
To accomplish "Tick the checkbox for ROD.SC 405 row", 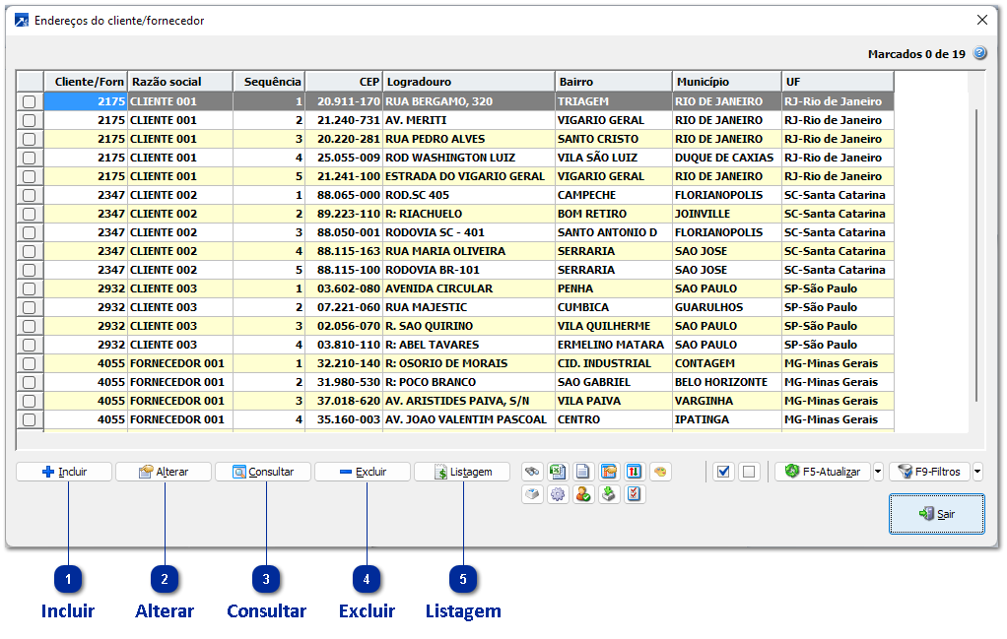I will 30,195.
